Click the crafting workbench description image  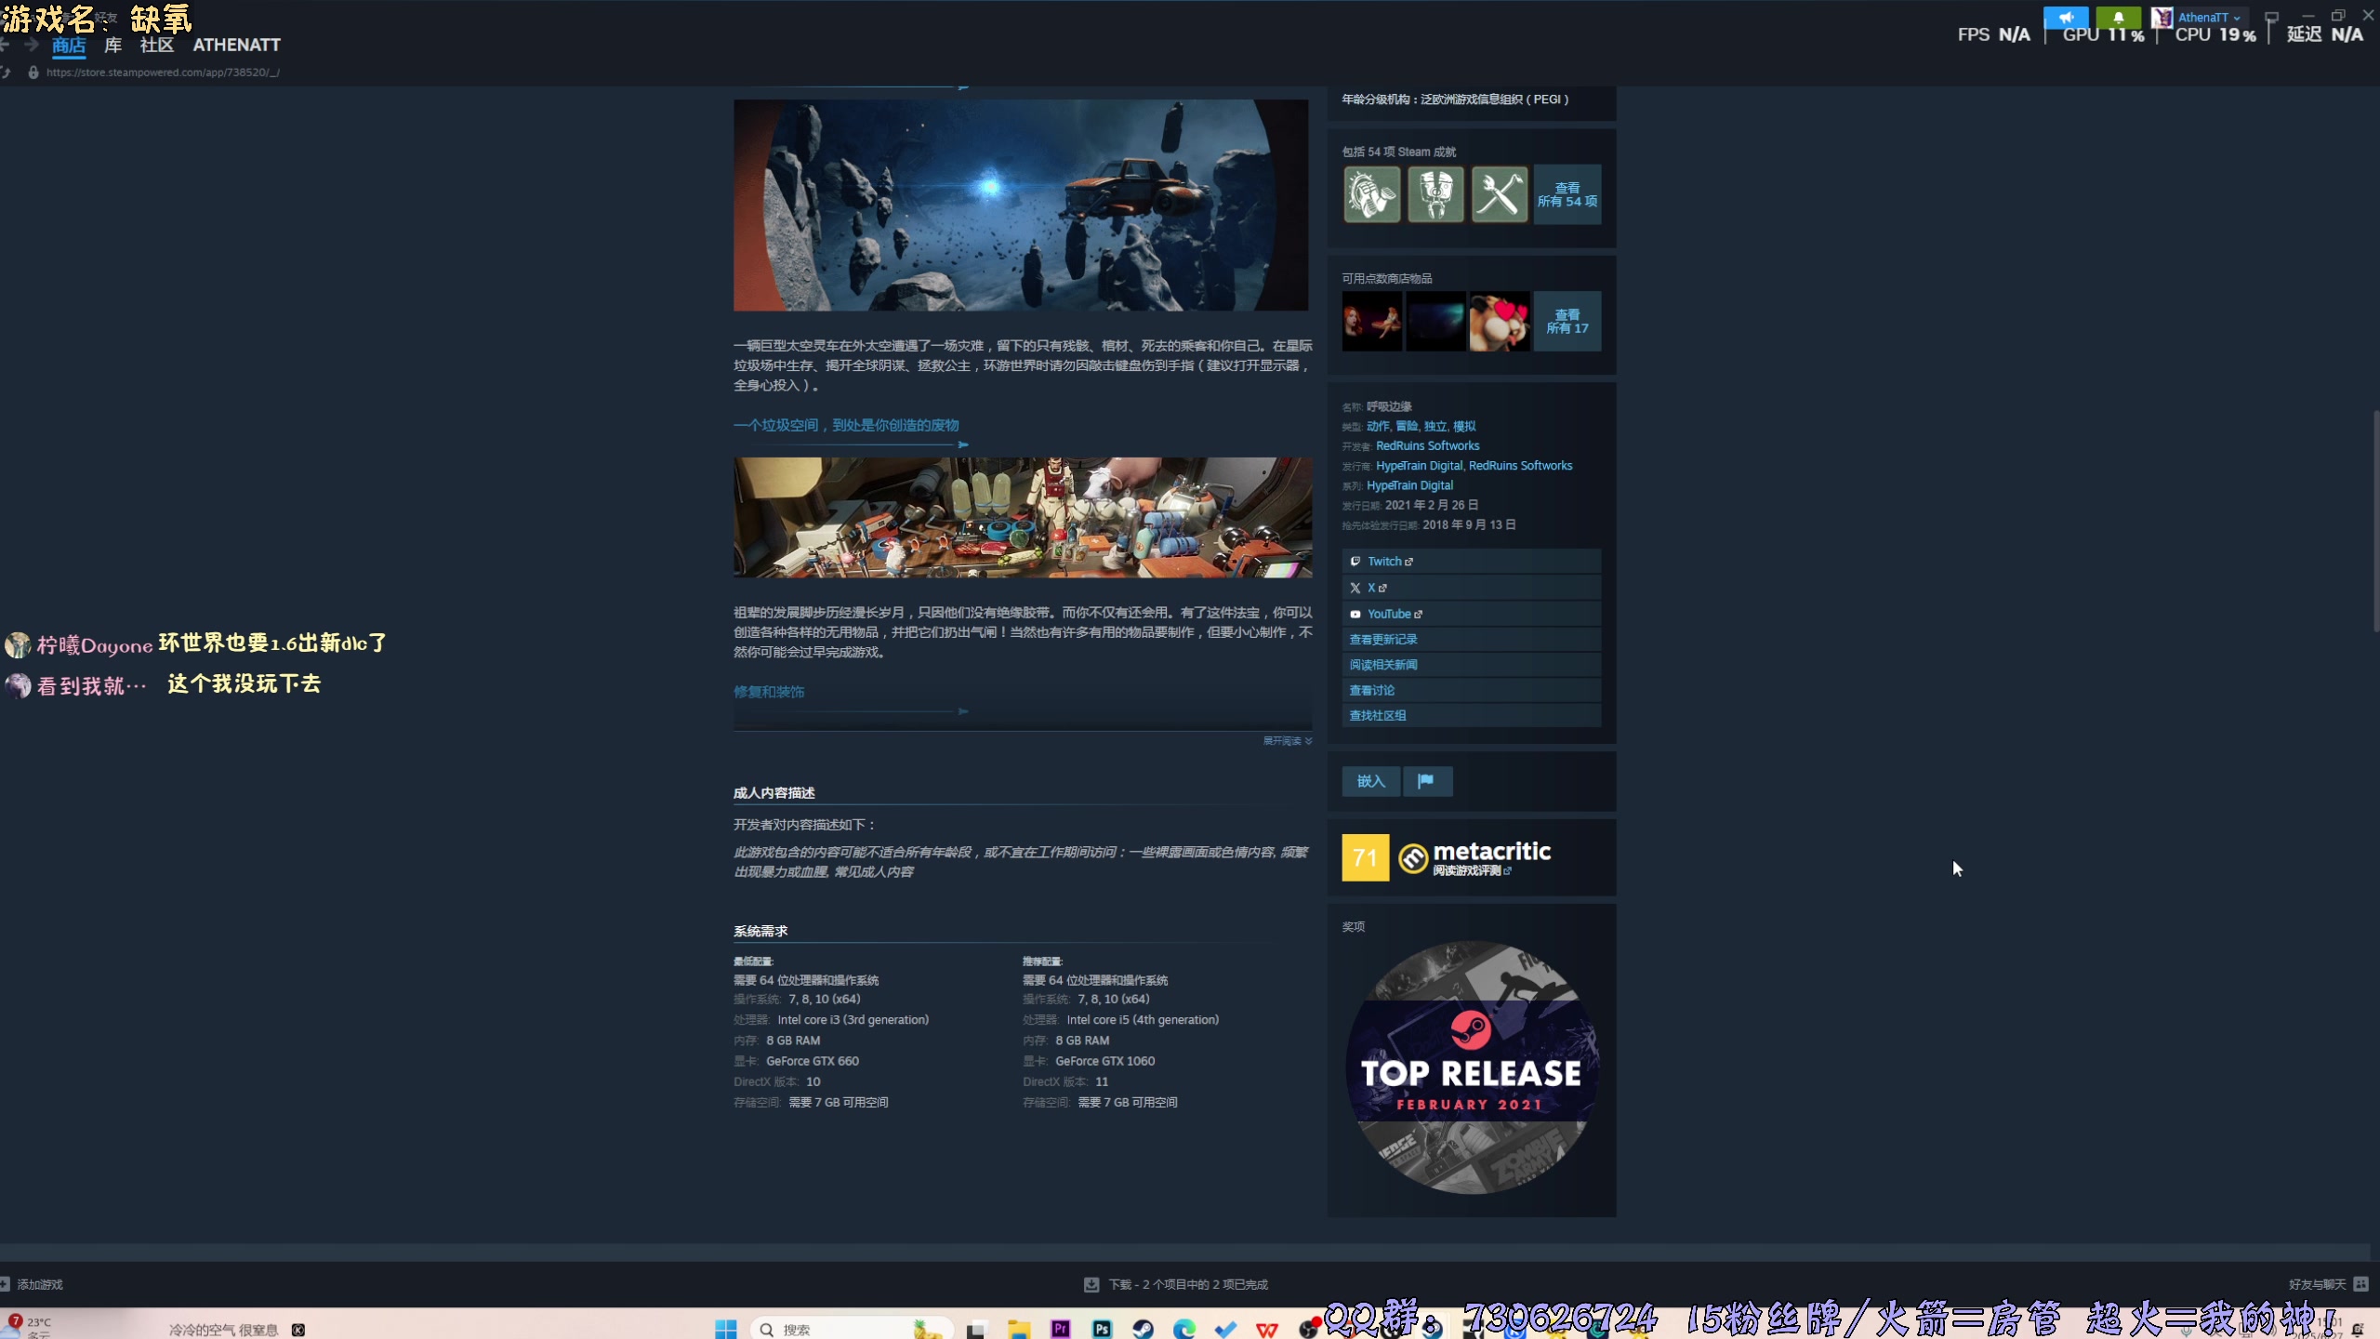1023,517
